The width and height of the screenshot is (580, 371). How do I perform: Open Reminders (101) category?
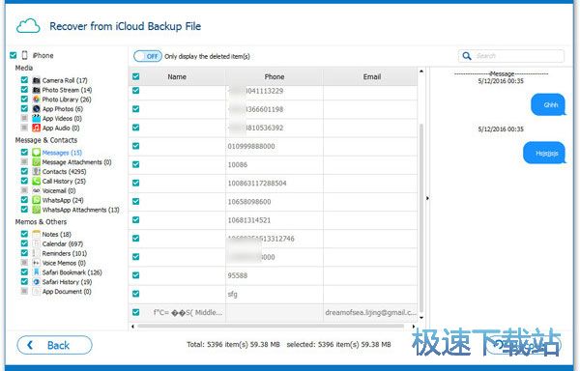pyautogui.click(x=65, y=253)
